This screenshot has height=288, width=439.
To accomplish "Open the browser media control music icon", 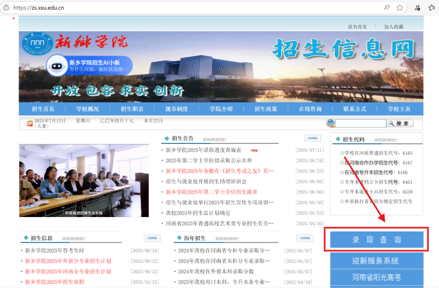I will (417, 7).
